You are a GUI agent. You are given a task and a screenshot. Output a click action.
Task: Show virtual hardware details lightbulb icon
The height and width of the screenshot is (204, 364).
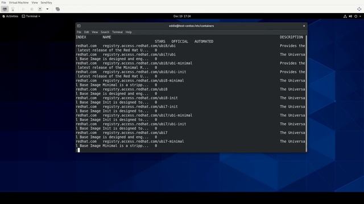click(x=13, y=9)
